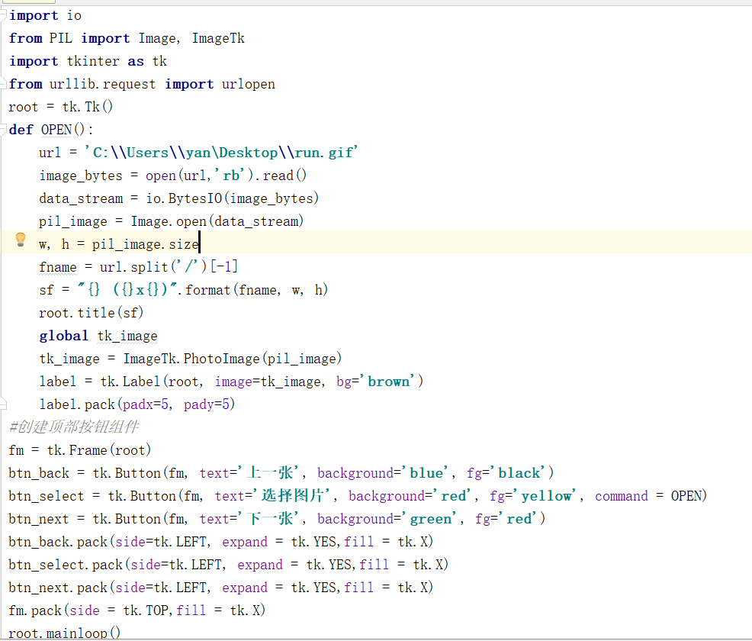Collapse the OPEN function via gutter arrow
Screen dimensions: 752x641
coord(3,129)
